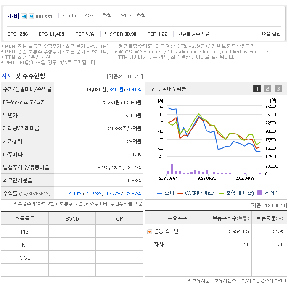Click the 보유지분(%) column header
The height and width of the screenshot is (284, 291).
pyautogui.click(x=270, y=218)
